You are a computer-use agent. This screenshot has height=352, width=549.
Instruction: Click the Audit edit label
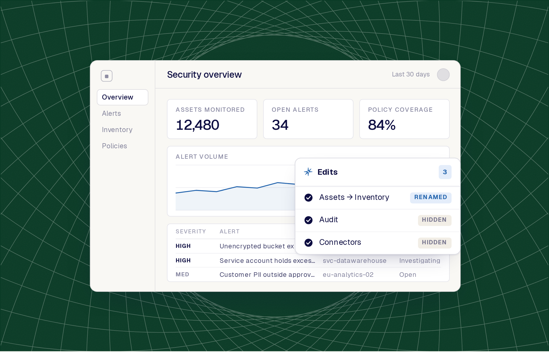coord(328,220)
